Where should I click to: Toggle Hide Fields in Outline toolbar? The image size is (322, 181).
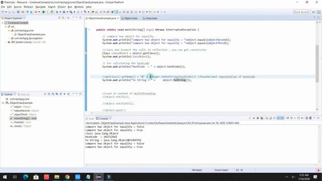tap(57, 94)
